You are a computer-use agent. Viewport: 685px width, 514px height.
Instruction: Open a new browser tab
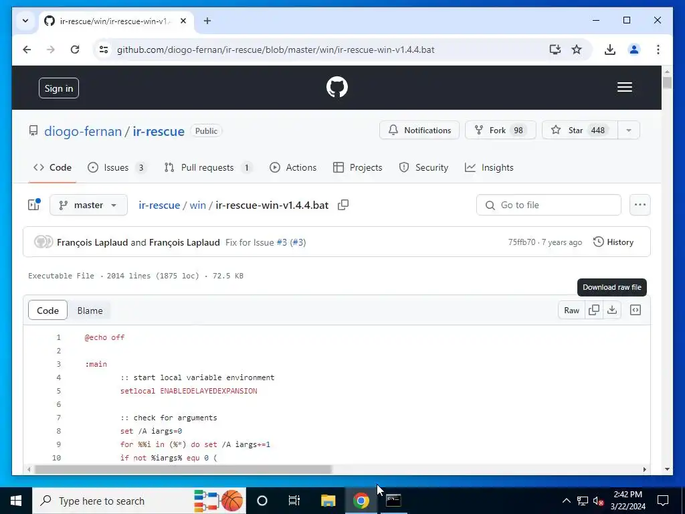coord(207,21)
